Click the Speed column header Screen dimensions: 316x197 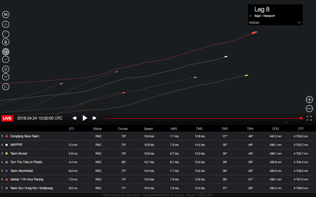148,129
